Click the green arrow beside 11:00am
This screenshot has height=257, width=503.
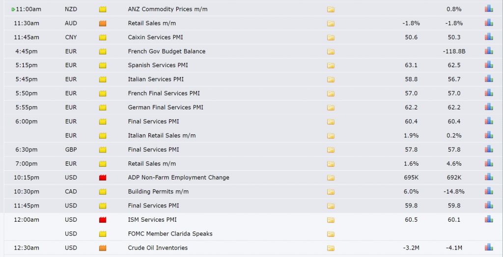pyautogui.click(x=13, y=9)
